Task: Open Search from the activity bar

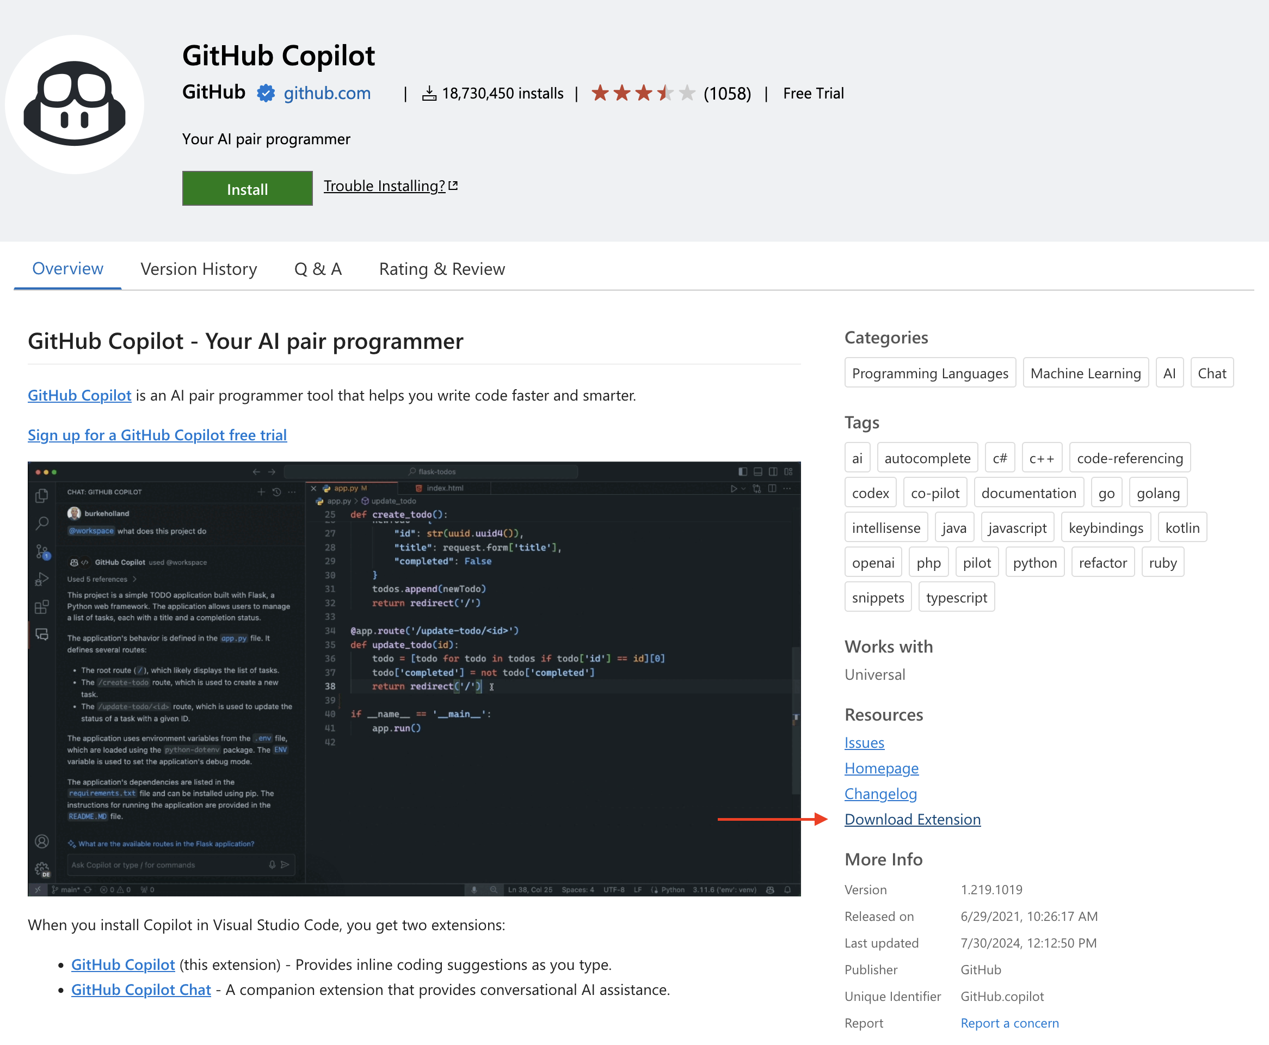Action: point(42,522)
